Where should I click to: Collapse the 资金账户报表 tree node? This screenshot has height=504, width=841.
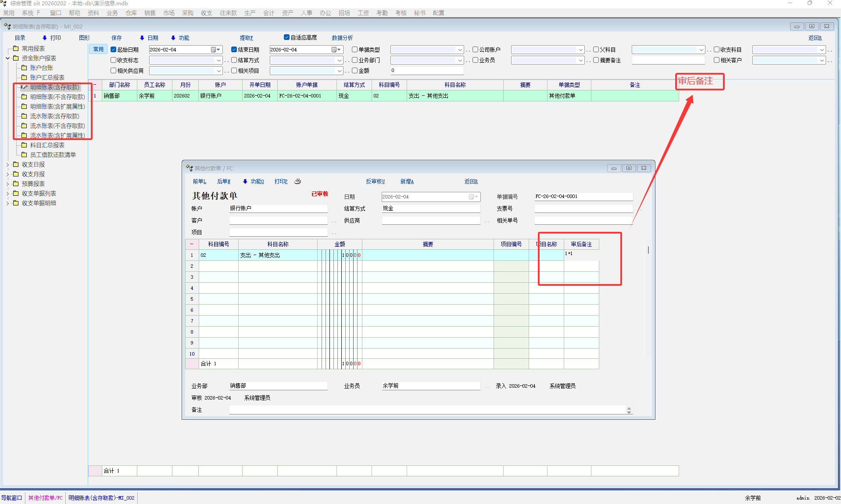[7, 58]
